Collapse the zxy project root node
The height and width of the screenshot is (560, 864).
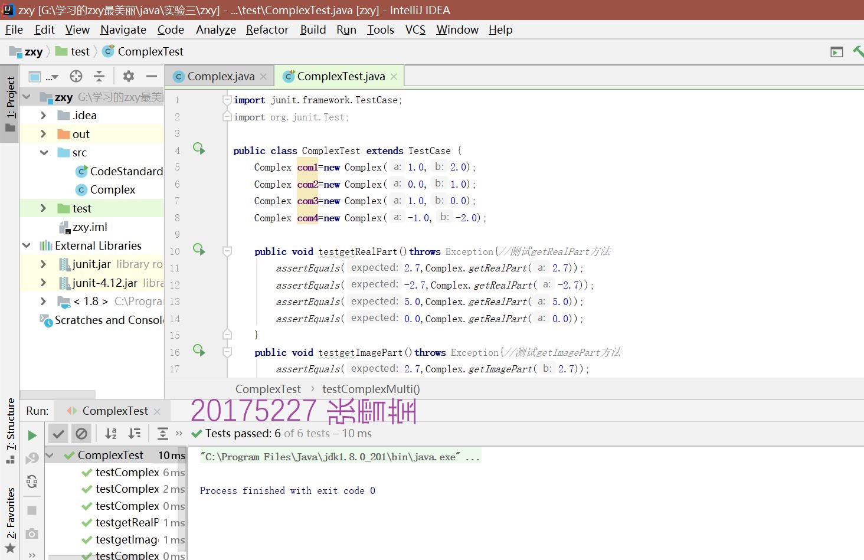(27, 97)
